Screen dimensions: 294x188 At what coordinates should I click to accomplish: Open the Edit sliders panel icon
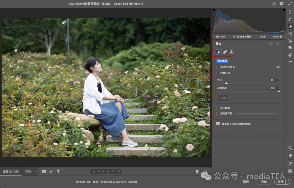tap(290, 12)
